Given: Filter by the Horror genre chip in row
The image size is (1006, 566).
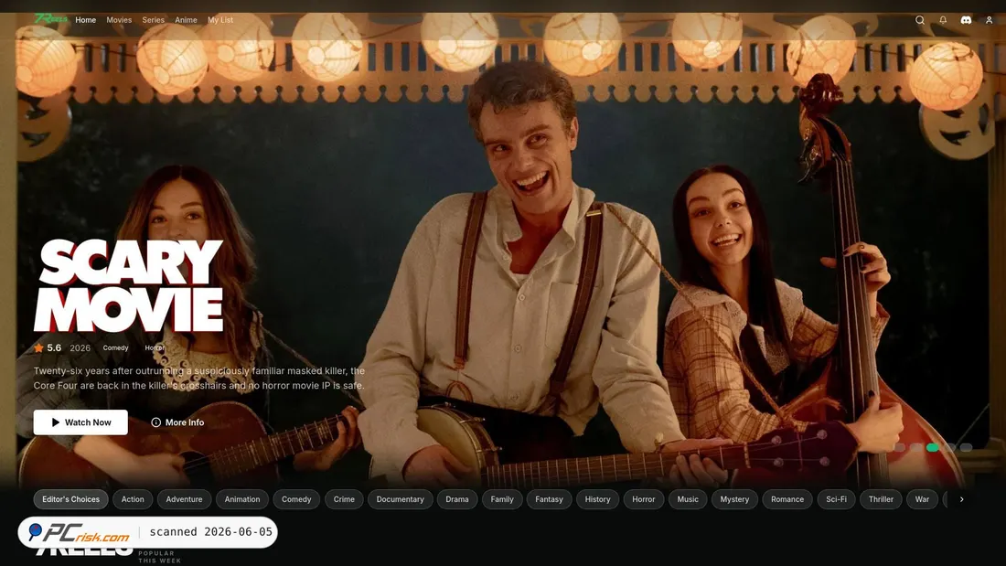Looking at the screenshot, I should (644, 499).
